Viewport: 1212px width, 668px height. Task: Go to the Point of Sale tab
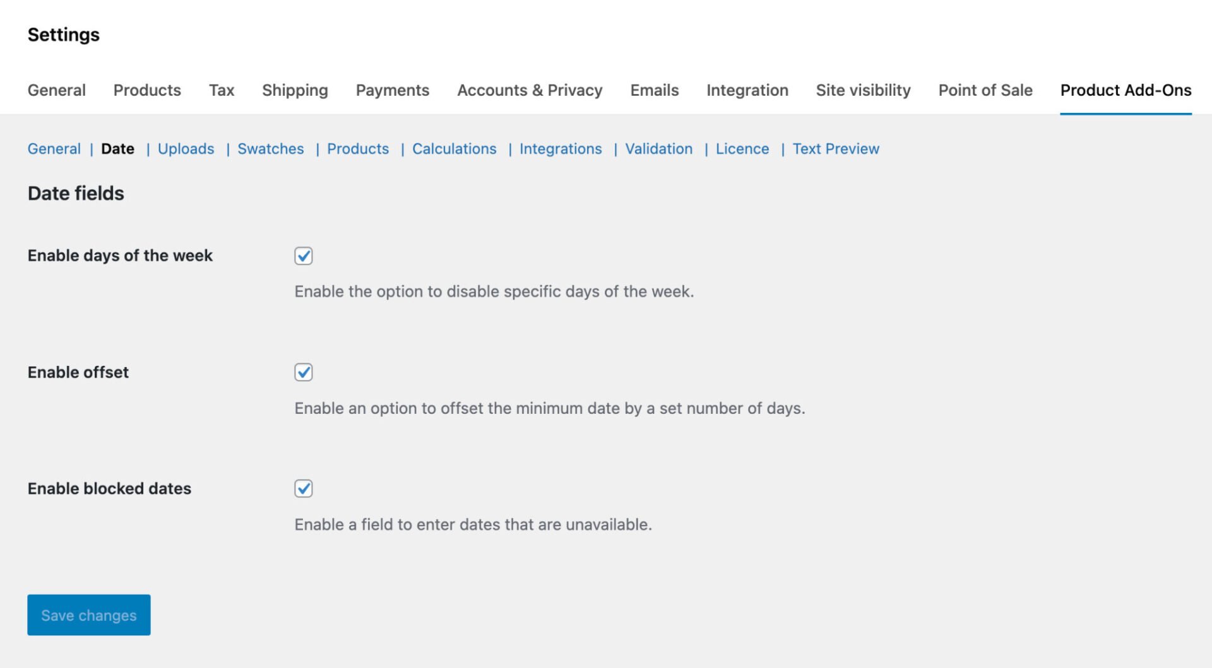coord(985,90)
